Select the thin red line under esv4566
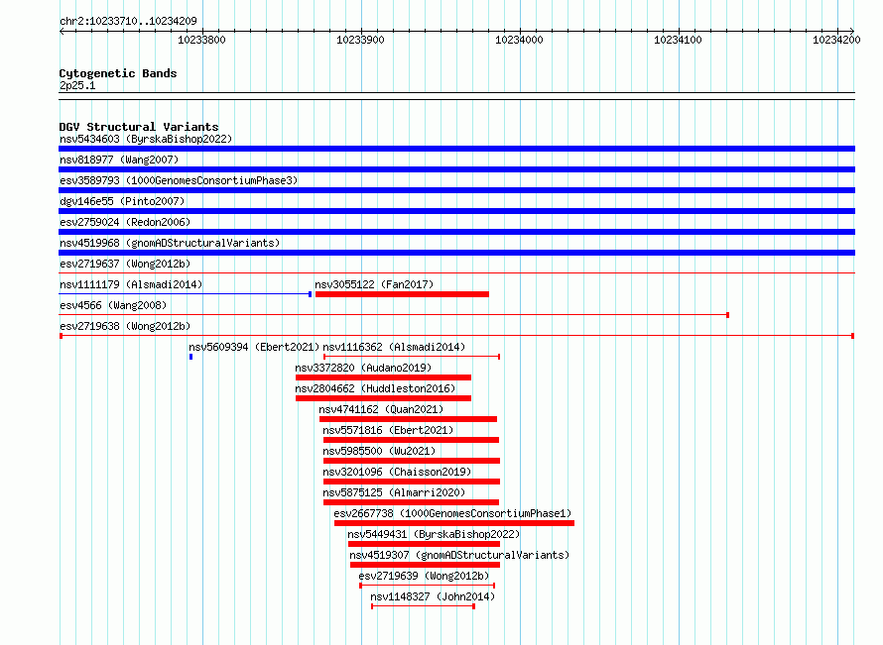 click(x=394, y=315)
